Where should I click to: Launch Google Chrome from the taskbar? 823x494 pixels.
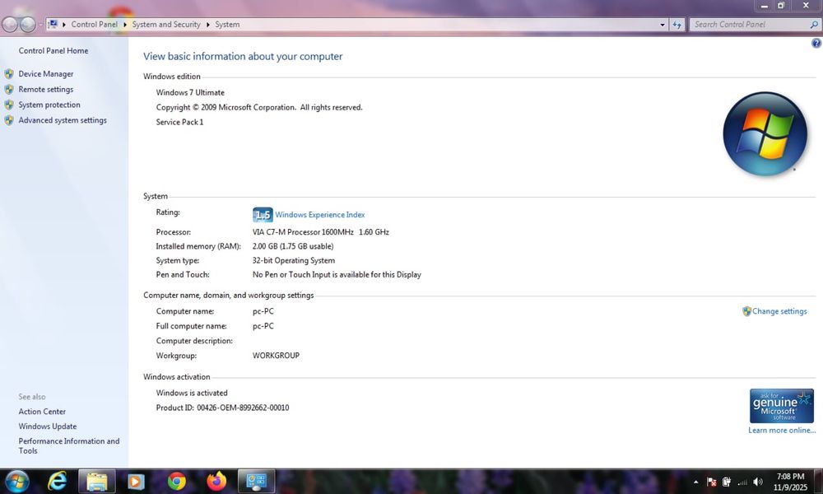click(177, 481)
